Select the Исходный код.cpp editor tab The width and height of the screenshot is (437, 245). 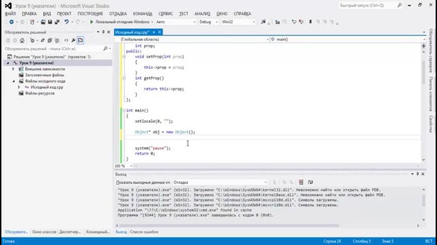(x=132, y=32)
